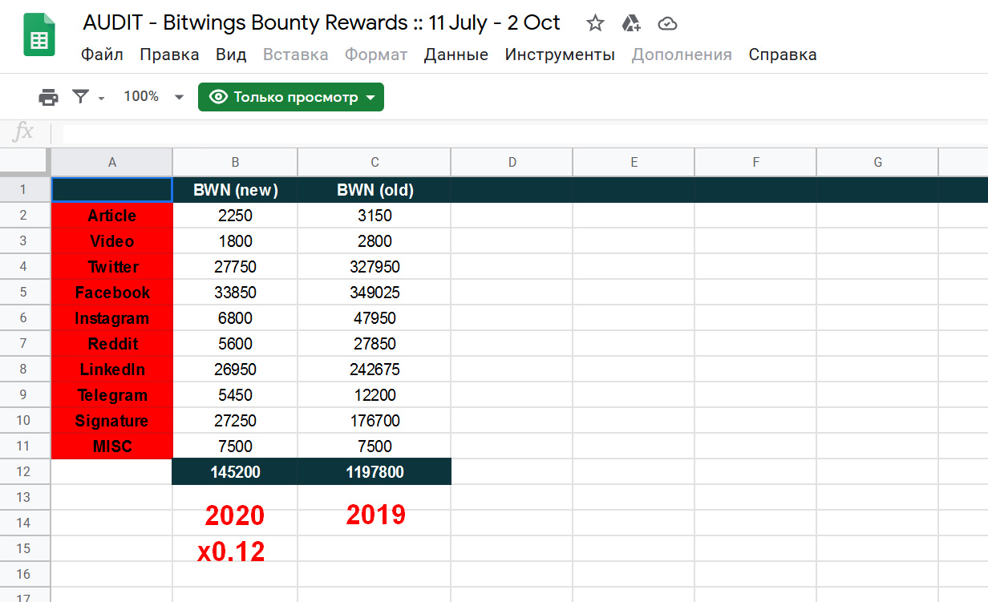Click the red 2019 label
Screen dimensions: 988x602
[376, 515]
